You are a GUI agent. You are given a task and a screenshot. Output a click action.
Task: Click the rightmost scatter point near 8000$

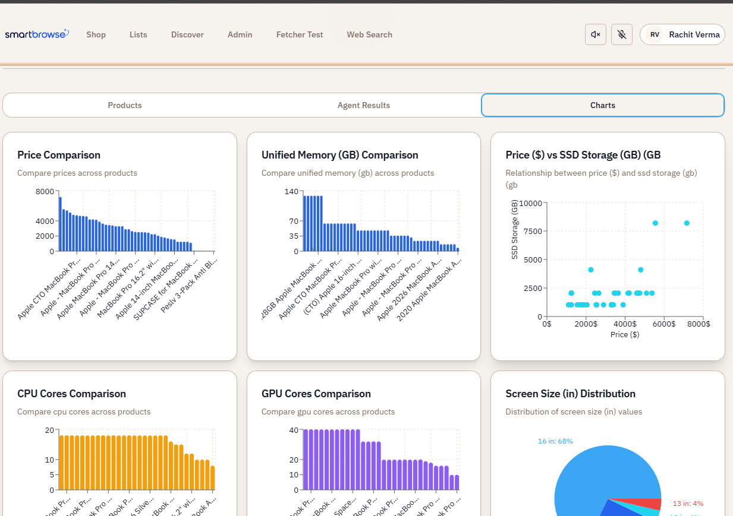[x=687, y=223]
